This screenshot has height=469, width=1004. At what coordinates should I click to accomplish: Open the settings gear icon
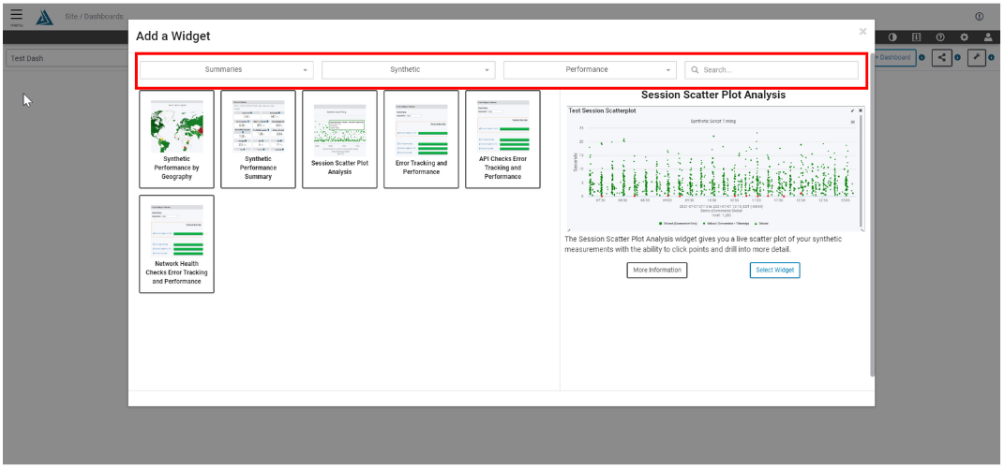[x=965, y=37]
